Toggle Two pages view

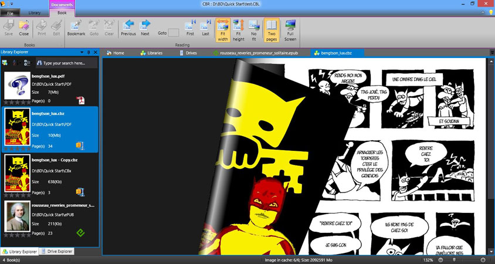pyautogui.click(x=272, y=31)
